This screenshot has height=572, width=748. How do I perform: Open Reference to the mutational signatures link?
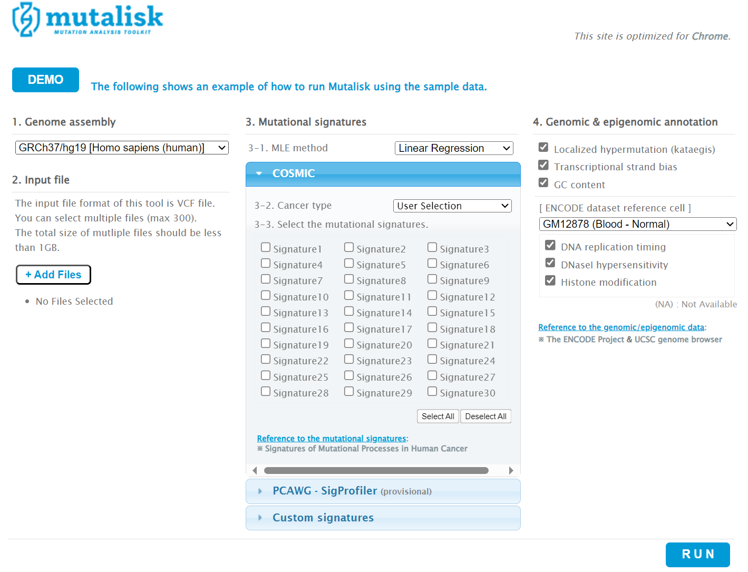(332, 439)
